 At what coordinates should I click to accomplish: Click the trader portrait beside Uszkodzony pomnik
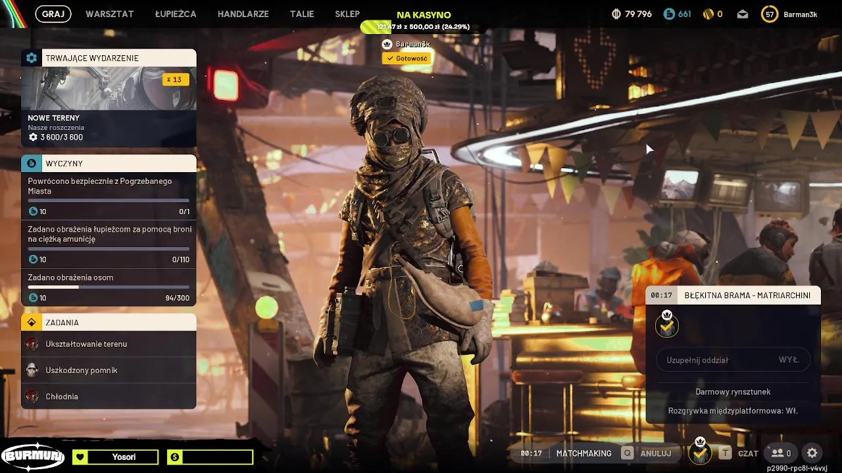[32, 370]
